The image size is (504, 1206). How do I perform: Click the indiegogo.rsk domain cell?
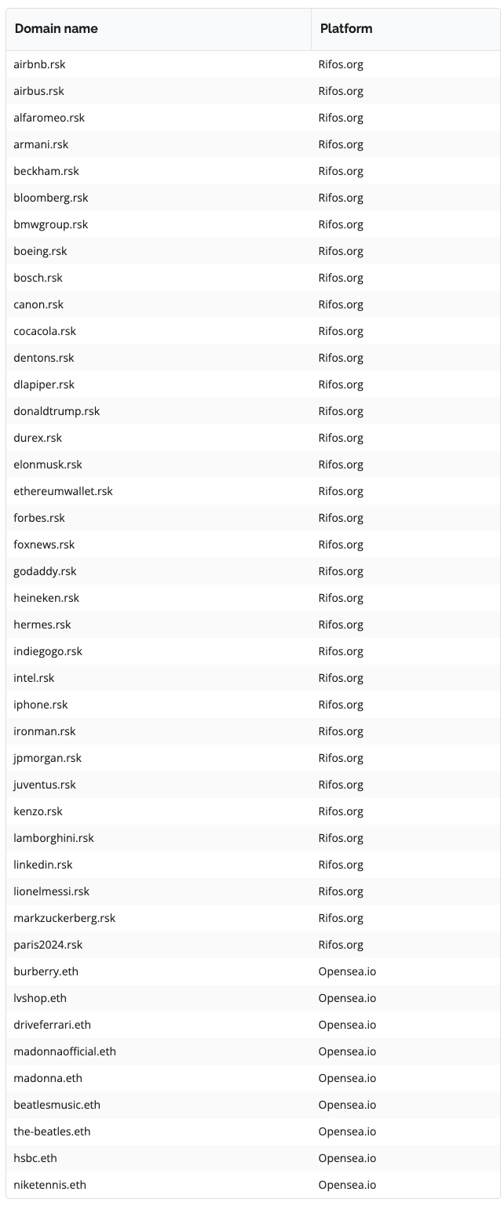(x=48, y=651)
